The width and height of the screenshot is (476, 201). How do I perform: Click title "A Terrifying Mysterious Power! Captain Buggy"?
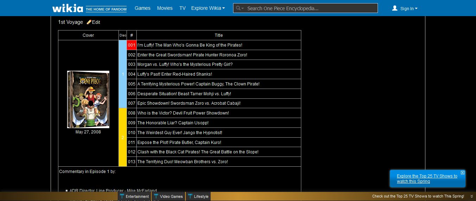(199, 84)
